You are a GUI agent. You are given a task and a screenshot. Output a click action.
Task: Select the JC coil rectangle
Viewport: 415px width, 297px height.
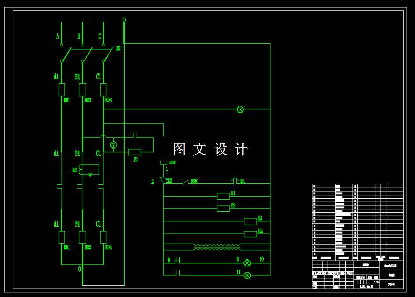(135, 152)
